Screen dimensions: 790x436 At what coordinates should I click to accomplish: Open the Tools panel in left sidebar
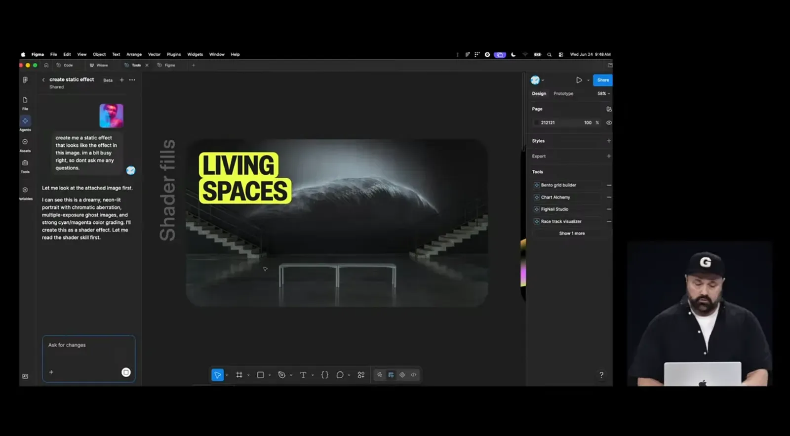[x=25, y=166]
